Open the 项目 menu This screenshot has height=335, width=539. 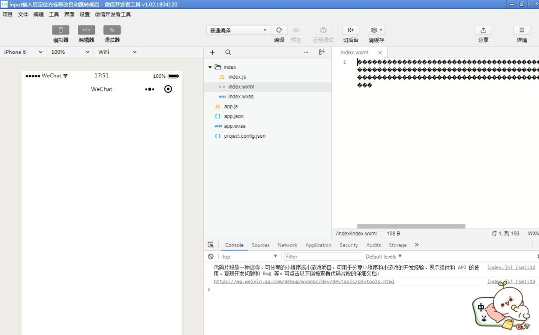[7, 14]
